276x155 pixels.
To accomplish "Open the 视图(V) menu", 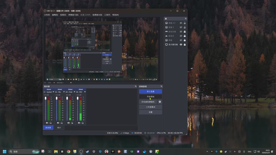I will [x=63, y=15].
